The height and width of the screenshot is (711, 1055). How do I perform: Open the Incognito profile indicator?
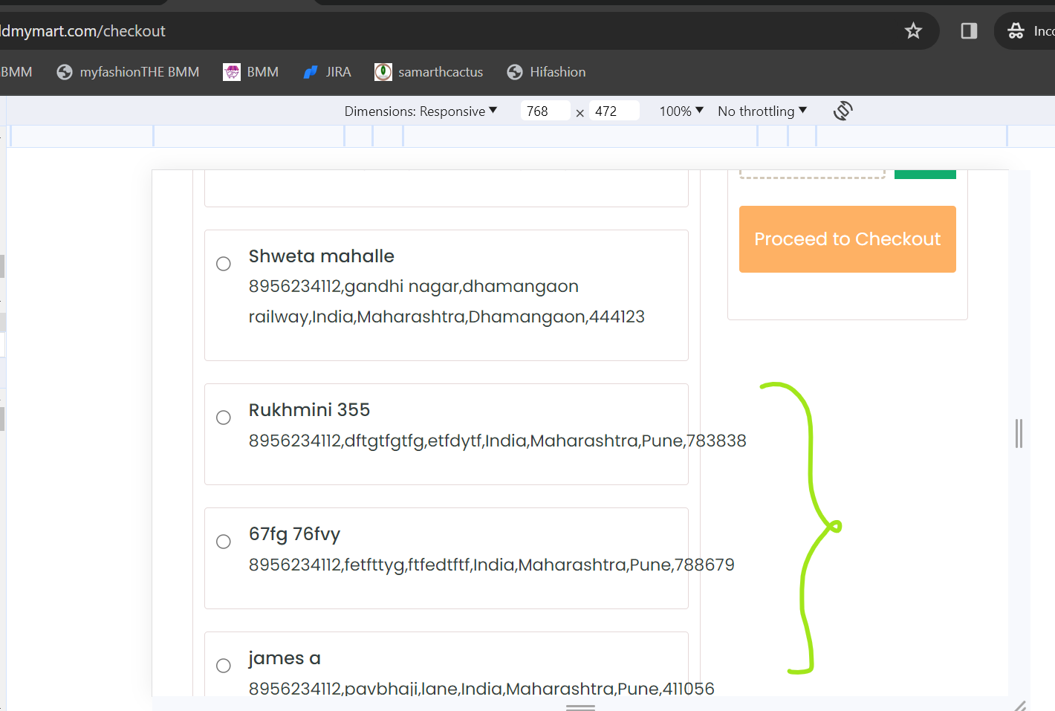(x=1029, y=30)
